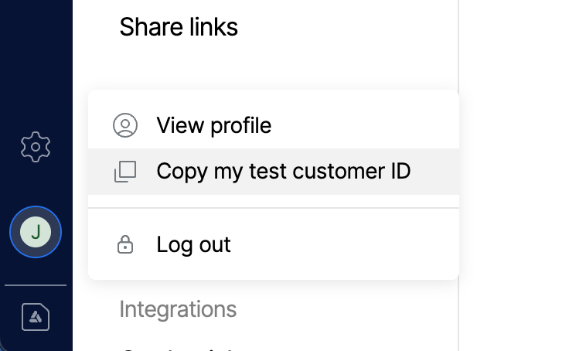Image resolution: width=586 pixels, height=351 pixels.
Task: Click the document logo icon in sidebar
Action: pos(36,317)
